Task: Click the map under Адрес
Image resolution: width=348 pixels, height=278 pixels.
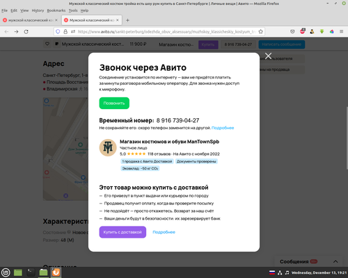Action: pyautogui.click(x=65, y=149)
